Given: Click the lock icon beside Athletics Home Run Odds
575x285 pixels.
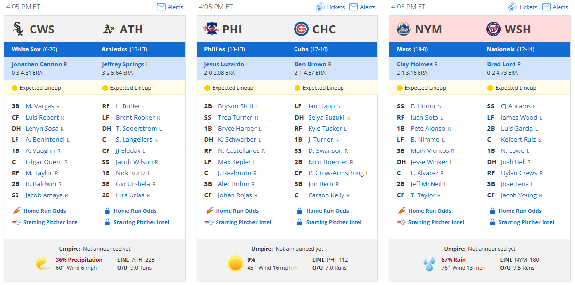Looking at the screenshot, I should tap(108, 211).
